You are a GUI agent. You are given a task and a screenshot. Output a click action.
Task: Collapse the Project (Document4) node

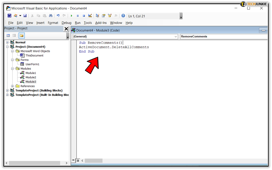coord(7,47)
